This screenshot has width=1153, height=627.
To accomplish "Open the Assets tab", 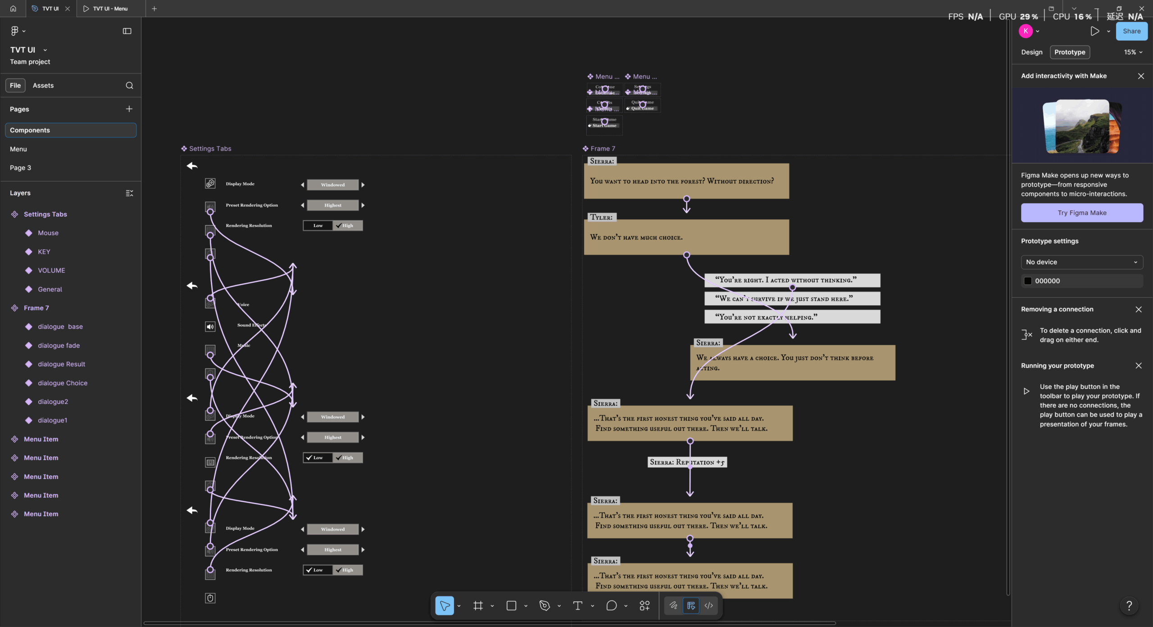I will [43, 86].
